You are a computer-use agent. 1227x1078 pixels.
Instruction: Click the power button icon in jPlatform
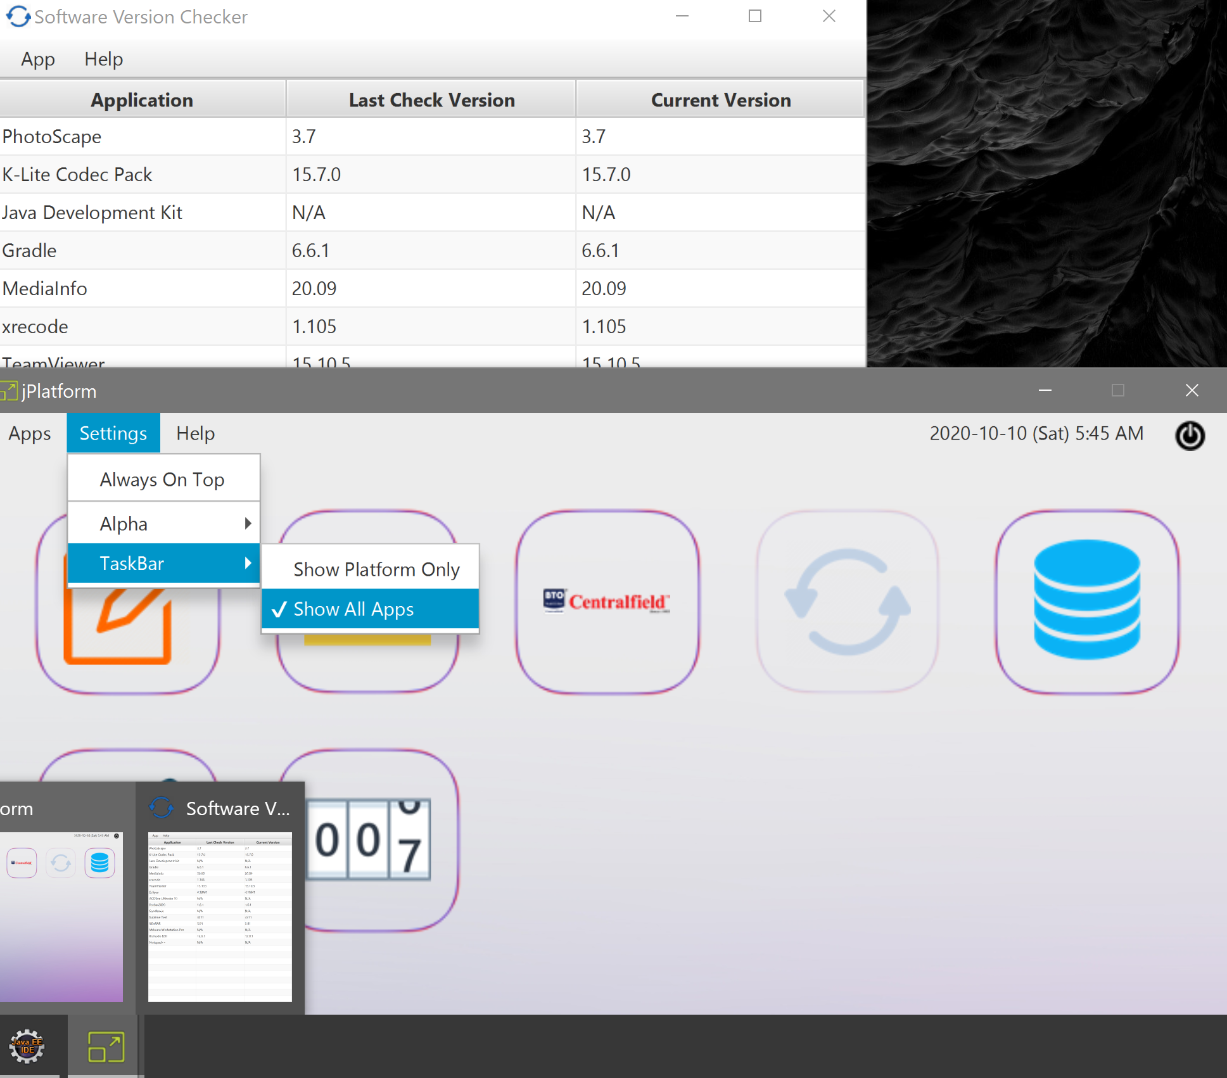coord(1190,435)
